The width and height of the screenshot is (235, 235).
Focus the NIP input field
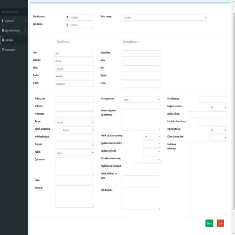pos(141,69)
